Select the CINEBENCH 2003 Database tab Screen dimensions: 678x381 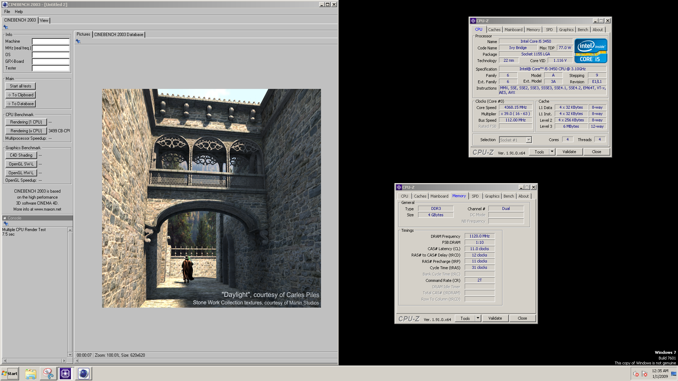click(x=119, y=35)
